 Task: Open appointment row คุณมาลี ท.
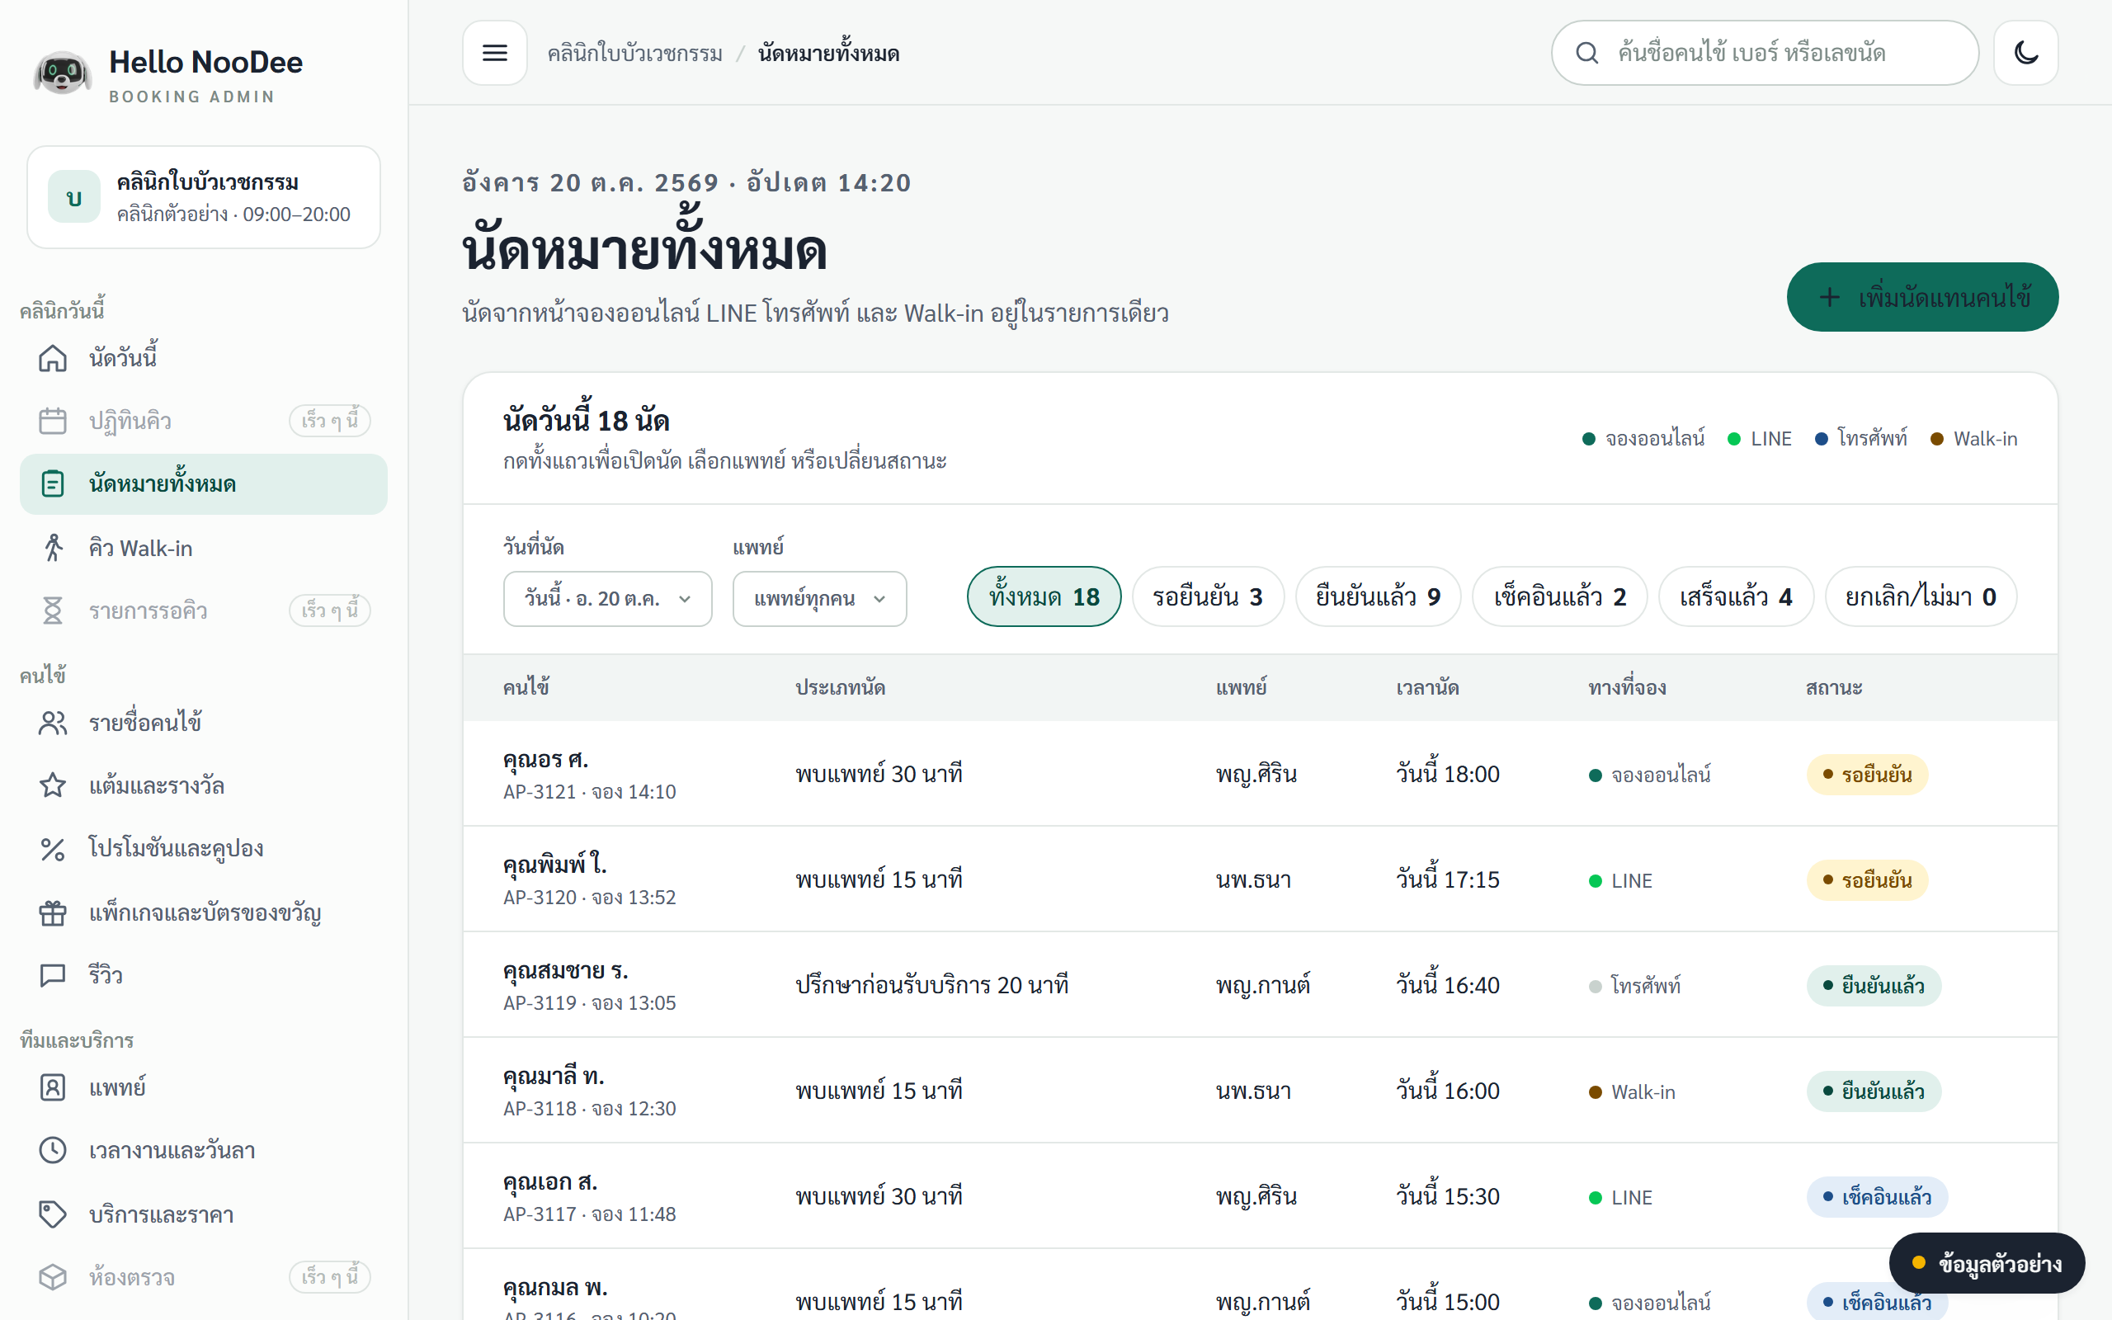coord(1261,1091)
